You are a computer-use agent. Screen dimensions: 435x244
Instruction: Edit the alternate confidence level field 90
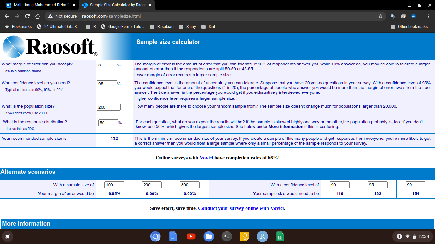click(x=340, y=185)
